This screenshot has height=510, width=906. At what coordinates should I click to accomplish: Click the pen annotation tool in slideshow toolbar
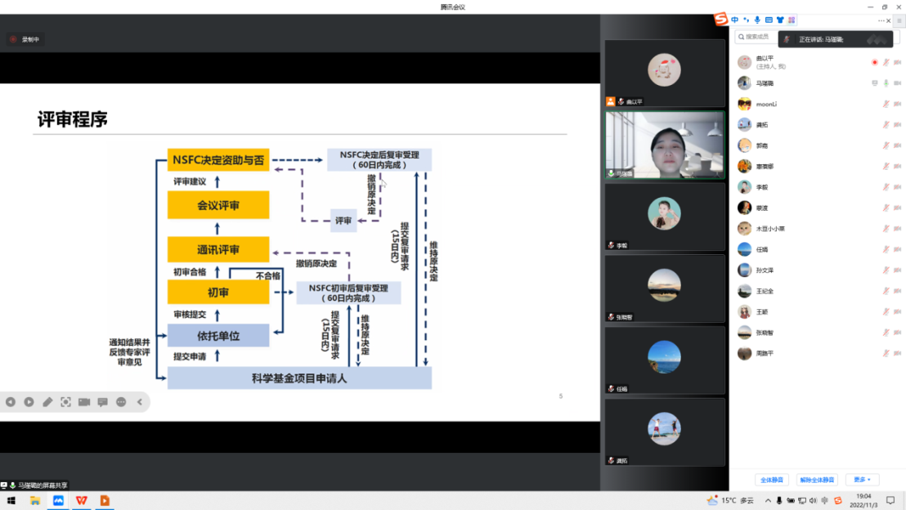[x=47, y=402]
